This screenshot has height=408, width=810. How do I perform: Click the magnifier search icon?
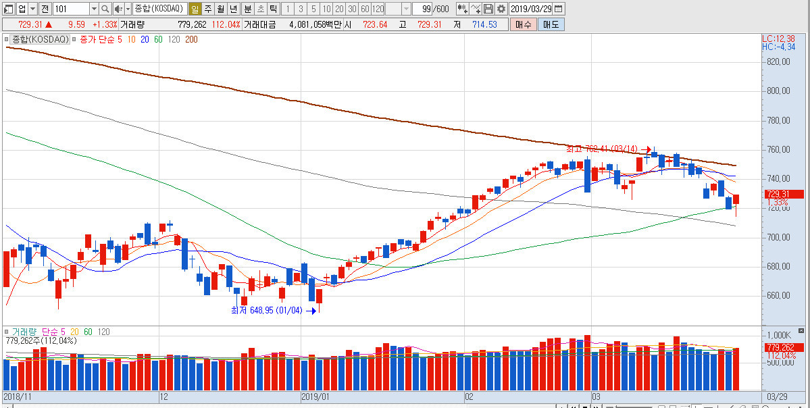pyautogui.click(x=105, y=9)
